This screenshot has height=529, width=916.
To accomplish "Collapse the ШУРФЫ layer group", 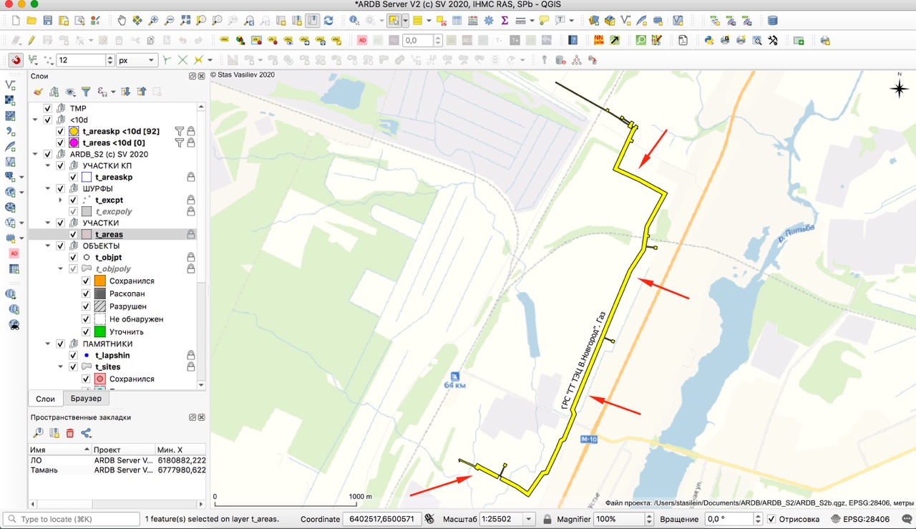I will [x=48, y=188].
